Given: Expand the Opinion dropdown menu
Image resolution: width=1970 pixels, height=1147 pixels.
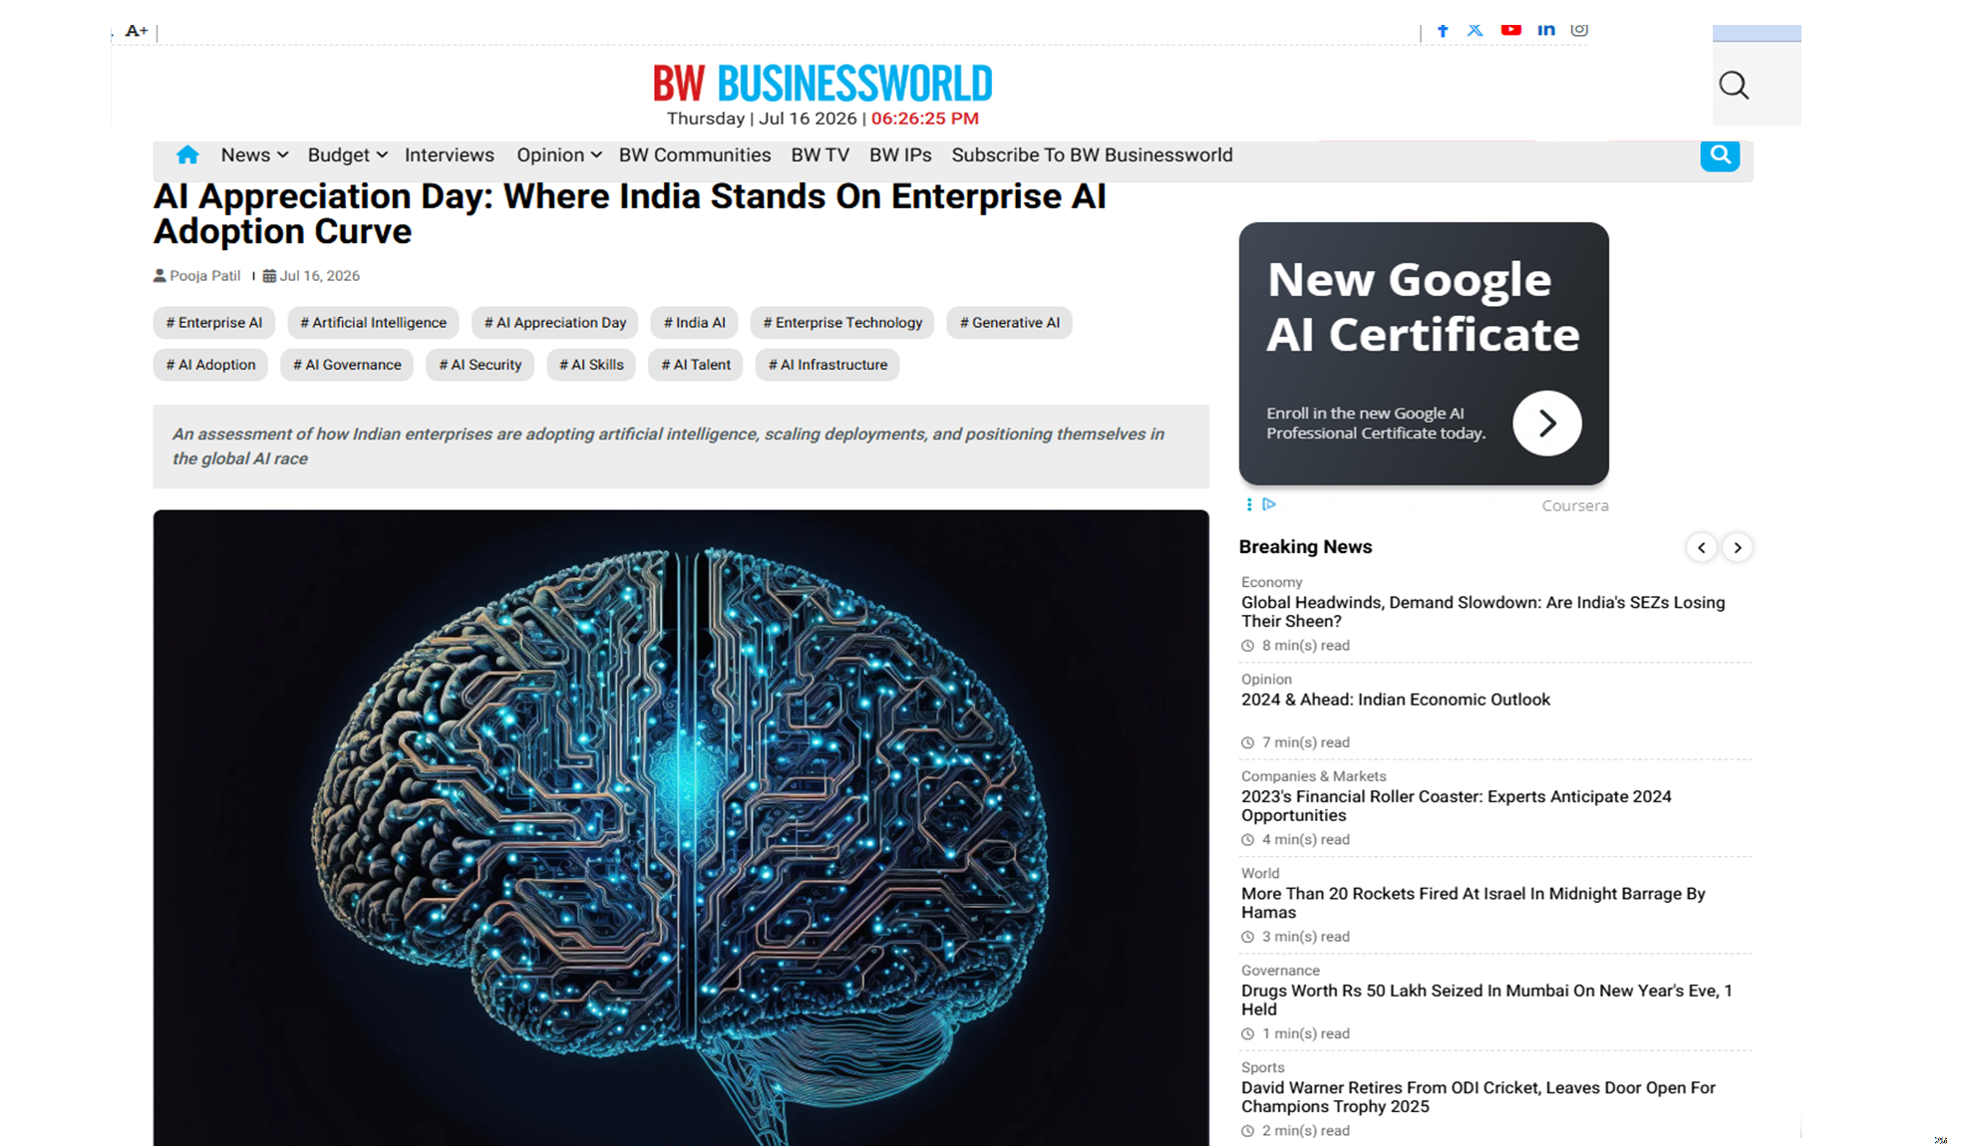Looking at the screenshot, I should click(x=558, y=154).
